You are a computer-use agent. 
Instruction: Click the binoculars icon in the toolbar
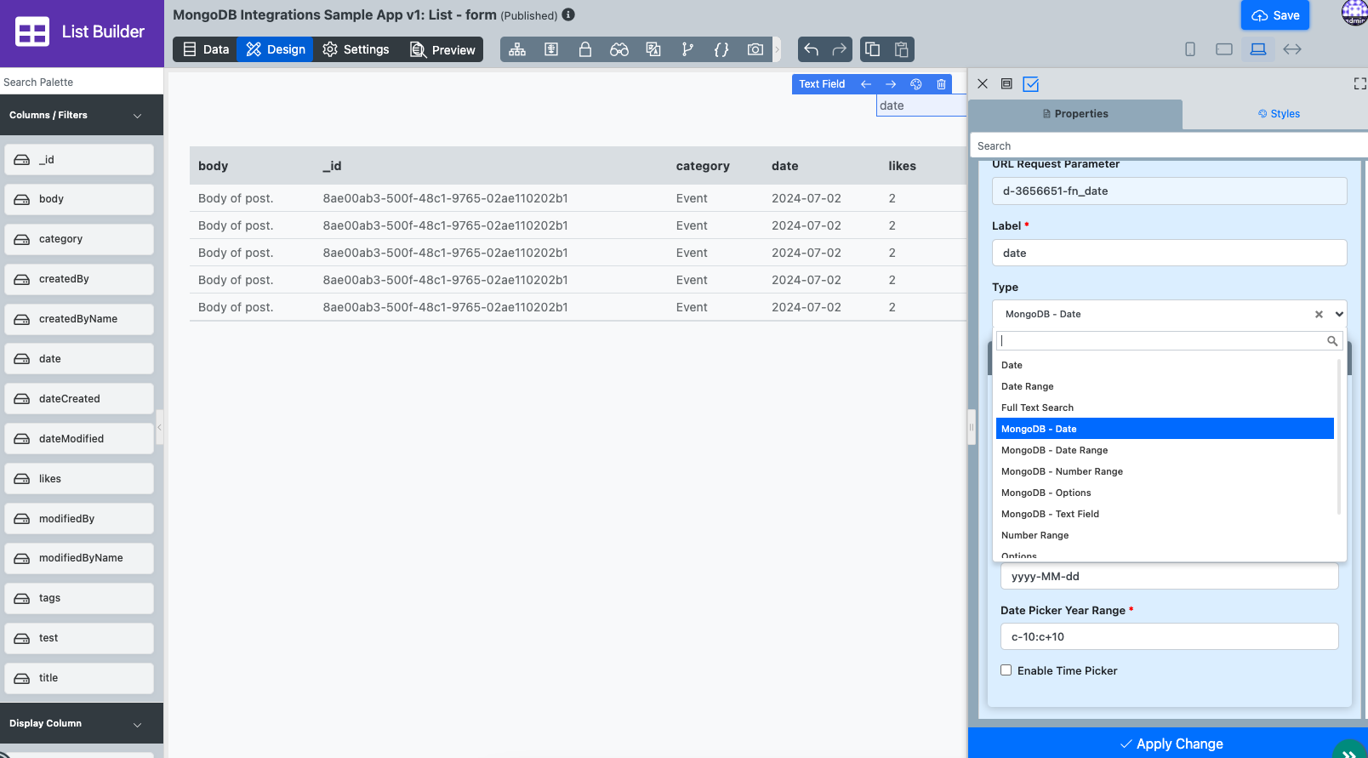click(x=618, y=49)
